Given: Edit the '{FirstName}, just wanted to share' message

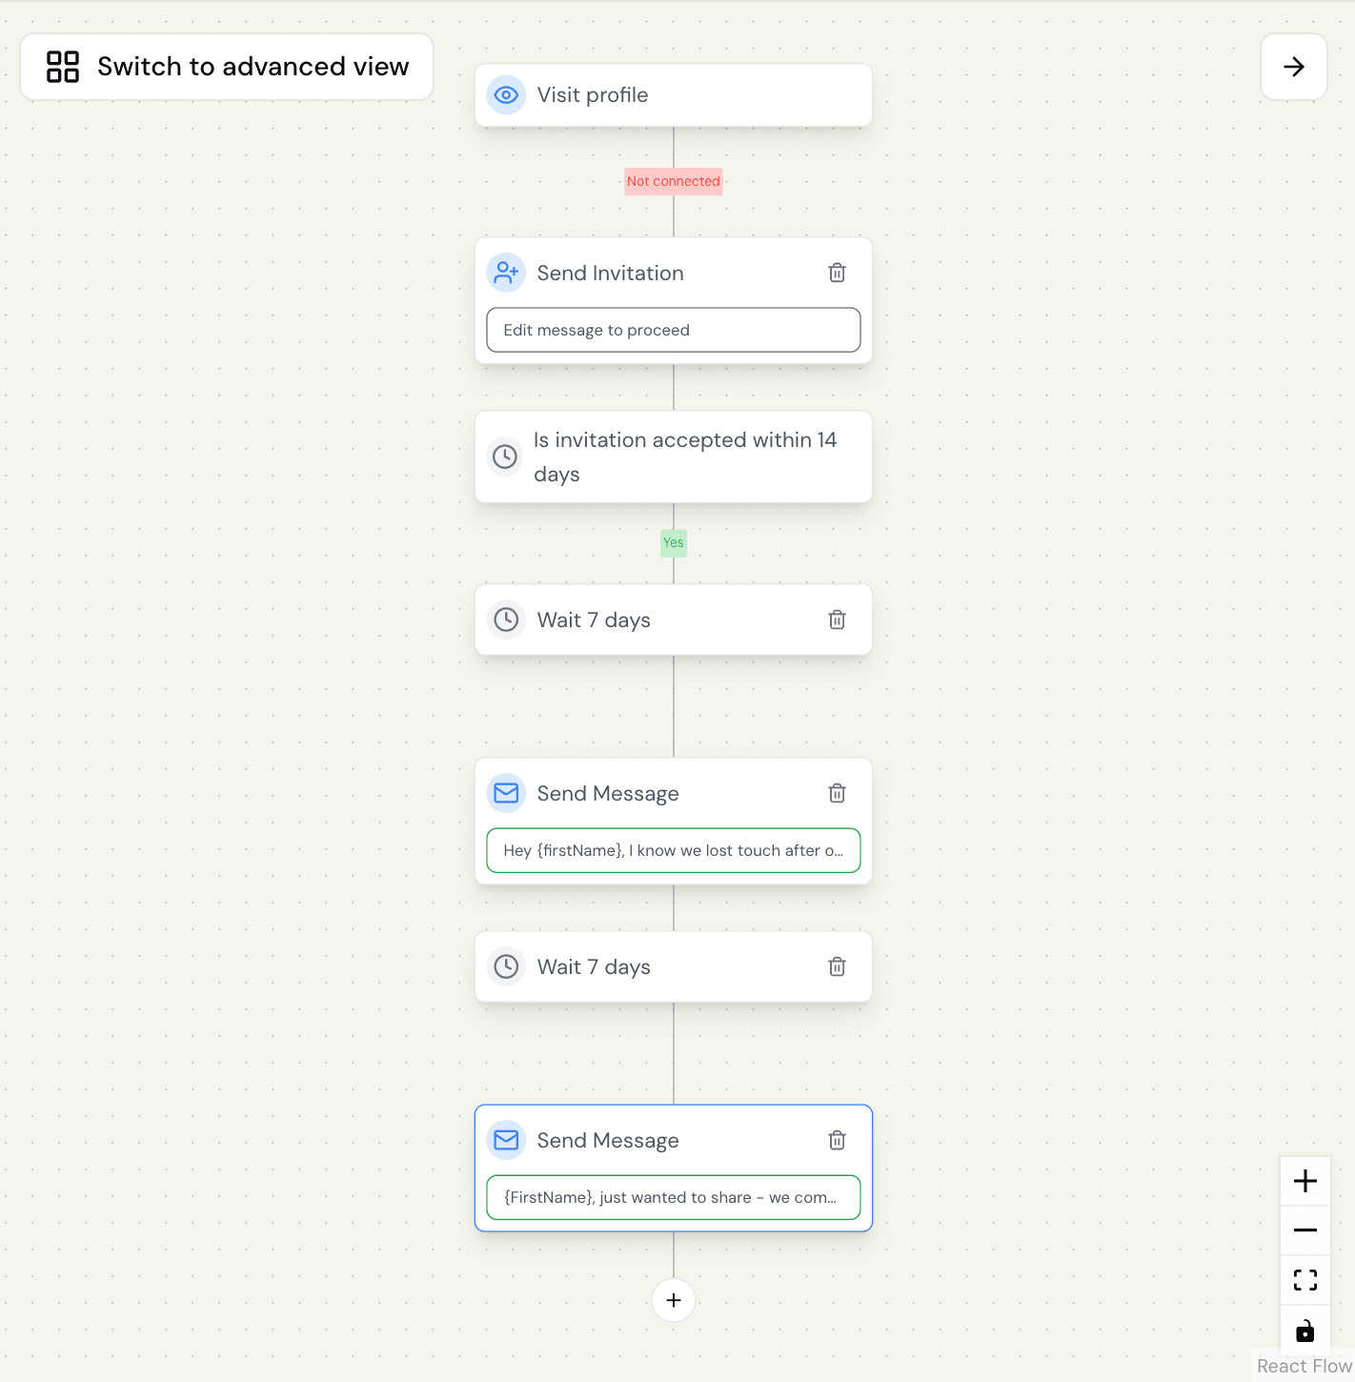Looking at the screenshot, I should [674, 1197].
